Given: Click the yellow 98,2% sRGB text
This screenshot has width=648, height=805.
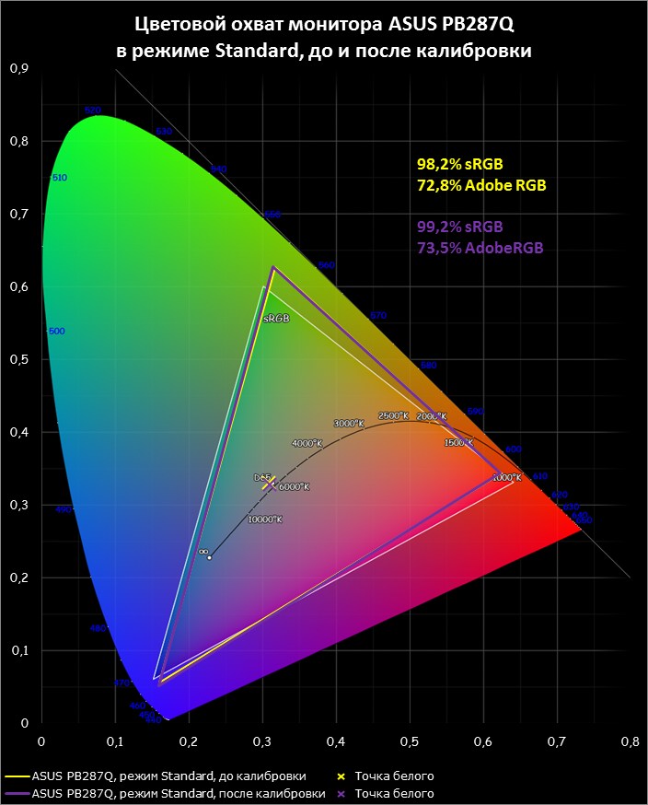Looking at the screenshot, I should [x=460, y=166].
